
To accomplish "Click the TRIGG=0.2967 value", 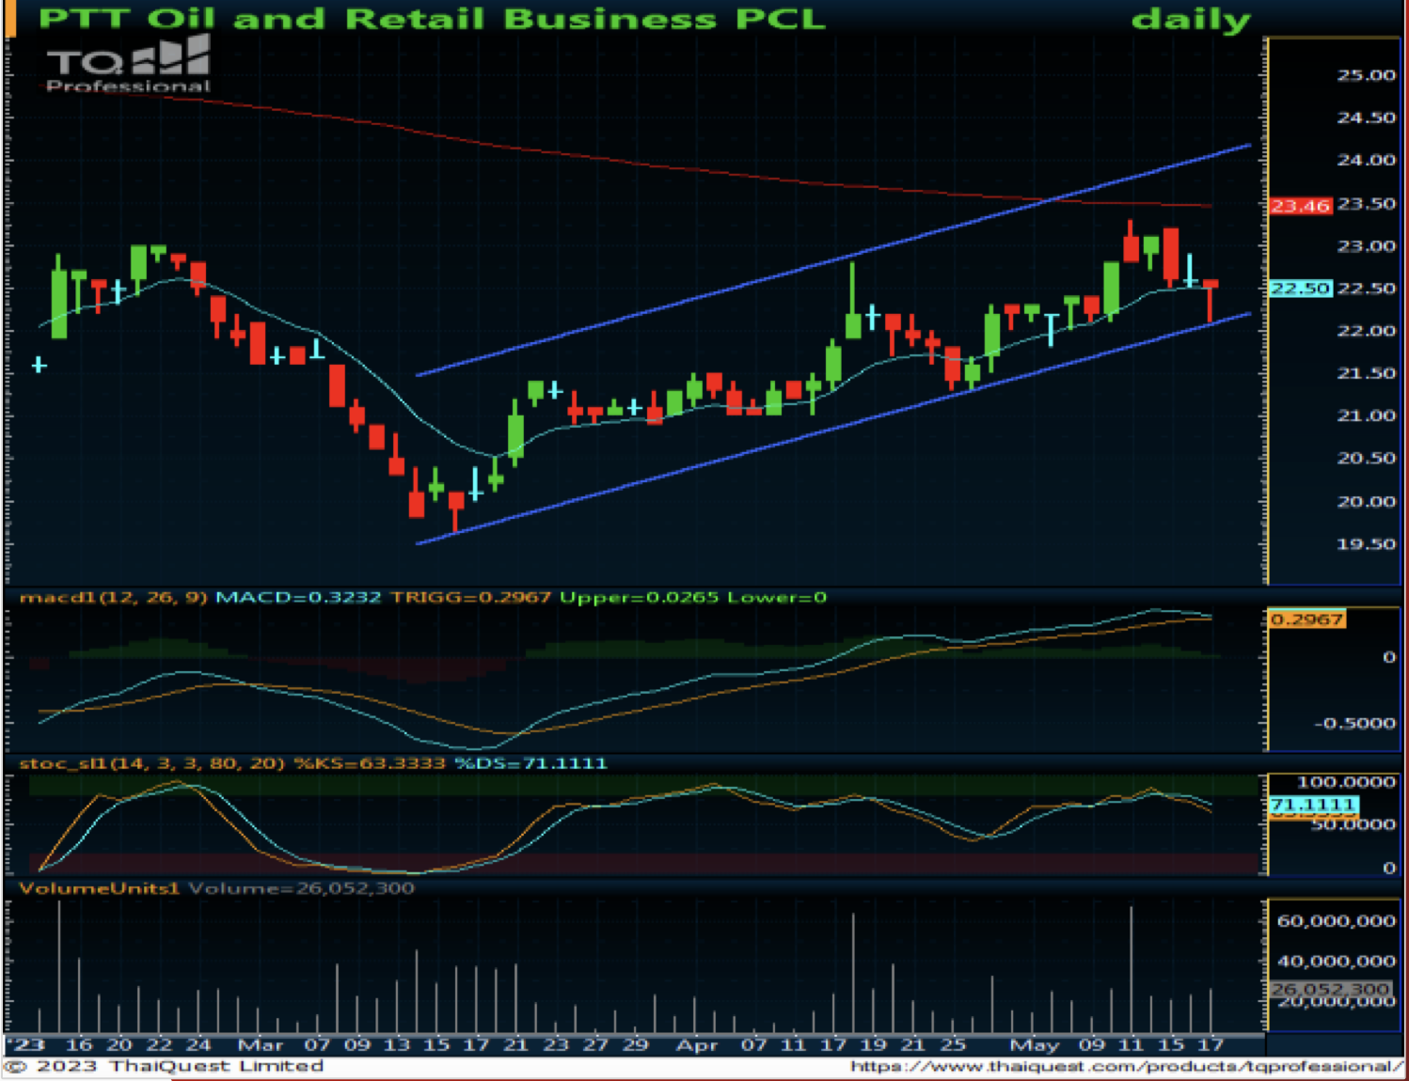I will coord(470,597).
